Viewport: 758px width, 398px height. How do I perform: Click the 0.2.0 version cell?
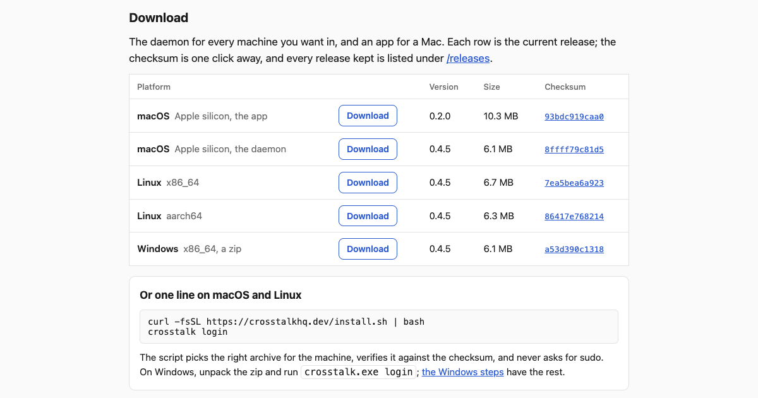point(440,116)
